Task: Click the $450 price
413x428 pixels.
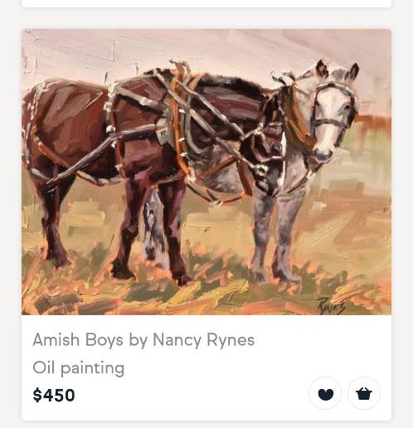Action: pos(54,395)
